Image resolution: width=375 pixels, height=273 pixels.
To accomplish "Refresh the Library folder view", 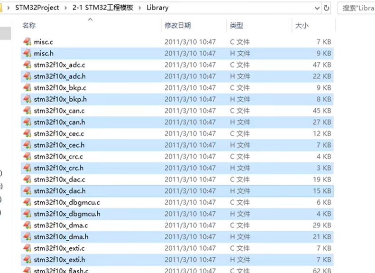I will pos(326,8).
